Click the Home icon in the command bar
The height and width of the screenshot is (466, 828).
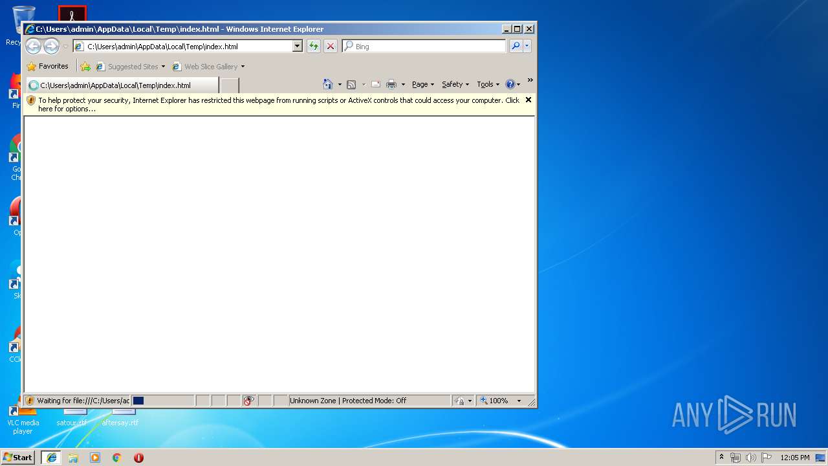point(328,84)
